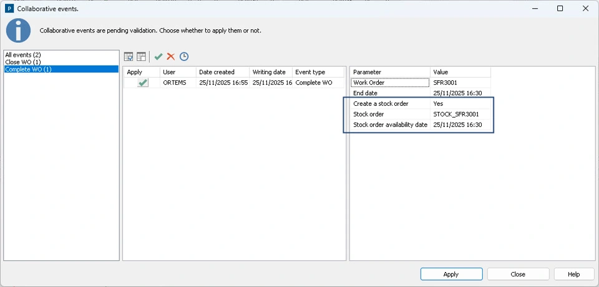The width and height of the screenshot is (599, 287).
Task: Toggle the Apply checkmark for ORTEMS event
Action: (143, 82)
